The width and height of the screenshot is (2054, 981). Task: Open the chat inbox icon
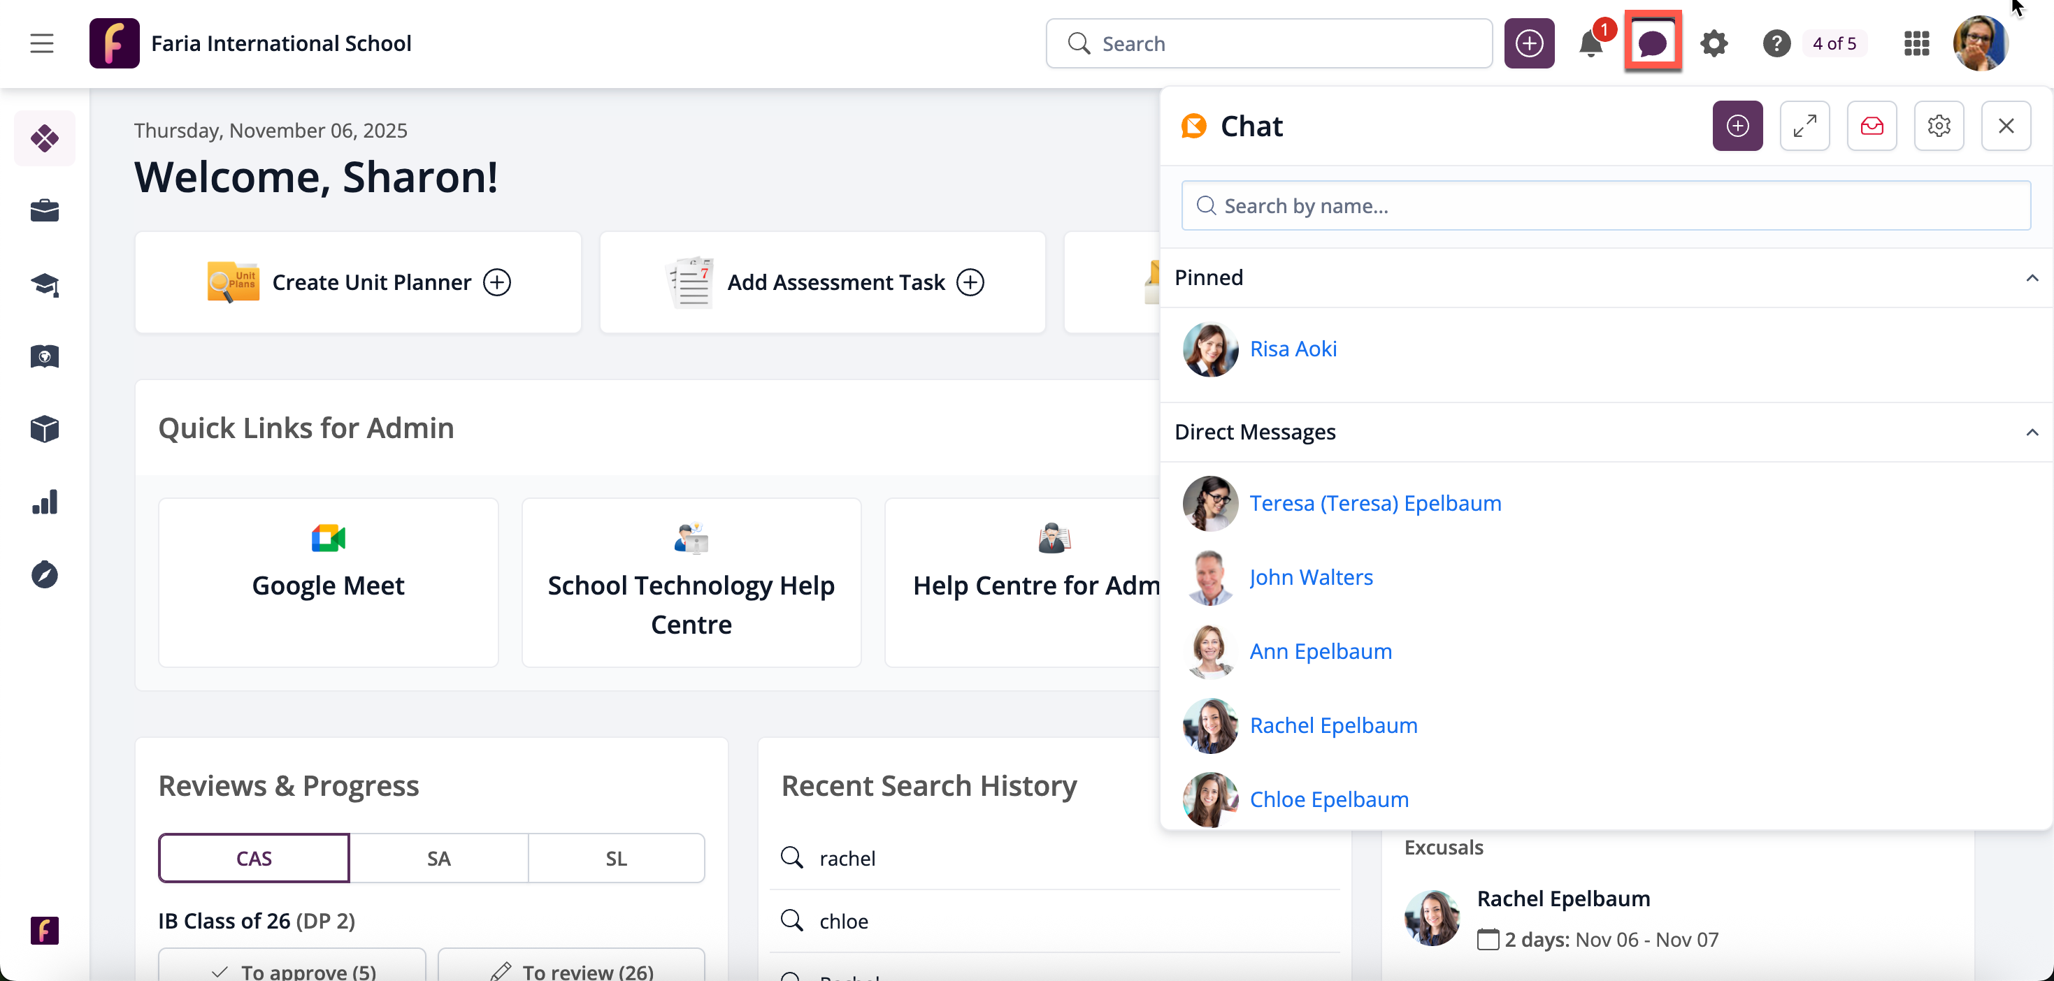point(1872,126)
